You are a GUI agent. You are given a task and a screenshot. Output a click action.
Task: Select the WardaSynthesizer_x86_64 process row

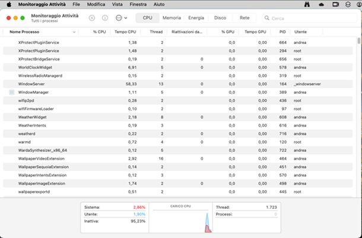pyautogui.click(x=178, y=151)
